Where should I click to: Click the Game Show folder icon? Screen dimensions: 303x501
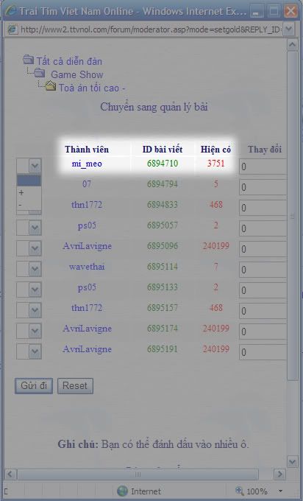click(40, 73)
